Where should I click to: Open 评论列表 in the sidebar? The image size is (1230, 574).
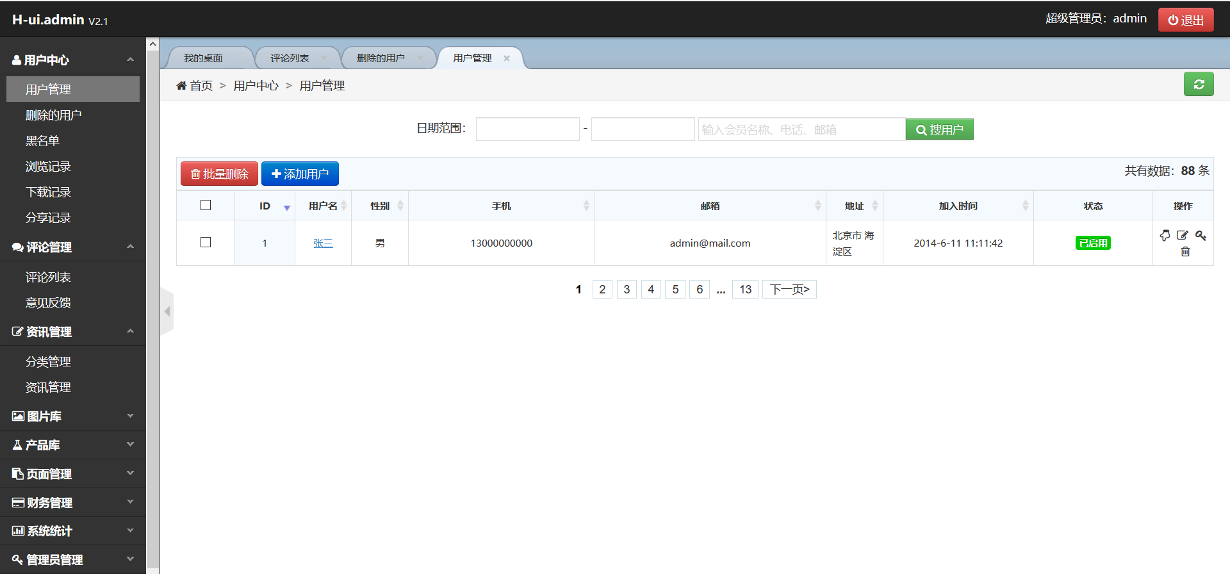73,277
